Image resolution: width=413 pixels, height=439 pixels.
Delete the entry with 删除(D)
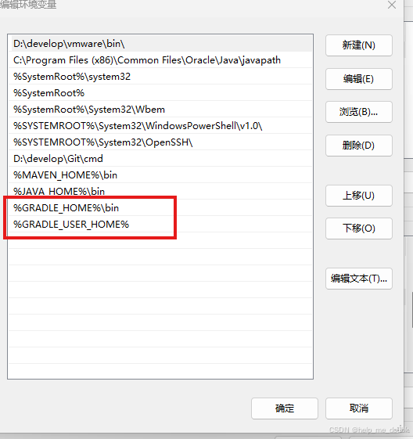[359, 146]
